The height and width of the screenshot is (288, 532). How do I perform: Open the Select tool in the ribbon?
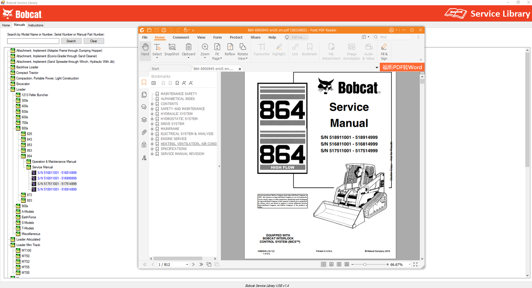click(157, 51)
